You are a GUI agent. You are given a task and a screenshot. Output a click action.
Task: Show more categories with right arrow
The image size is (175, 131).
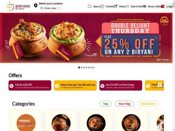click(x=160, y=127)
